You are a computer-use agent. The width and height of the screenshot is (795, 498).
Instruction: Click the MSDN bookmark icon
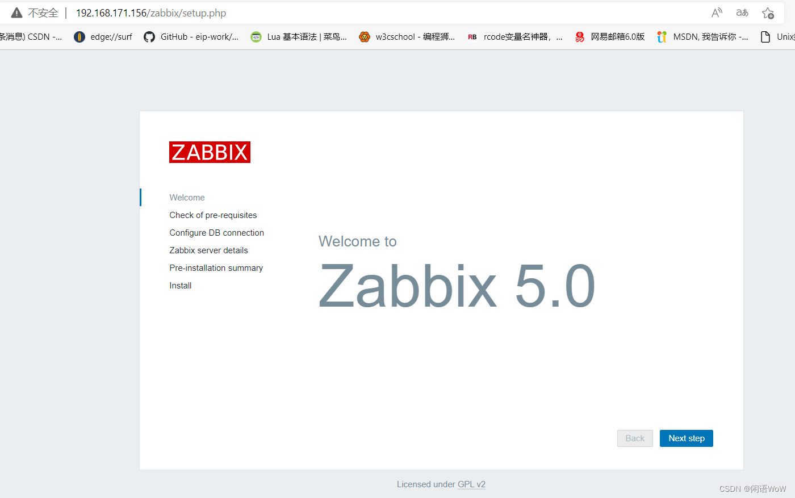coord(662,36)
